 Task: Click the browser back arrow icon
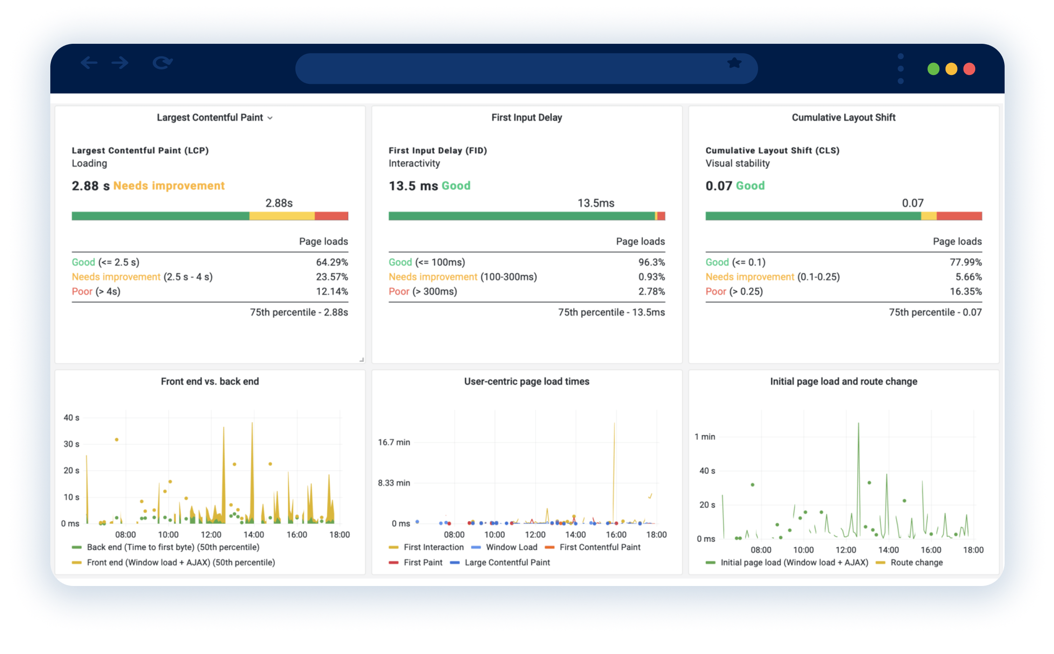[89, 62]
